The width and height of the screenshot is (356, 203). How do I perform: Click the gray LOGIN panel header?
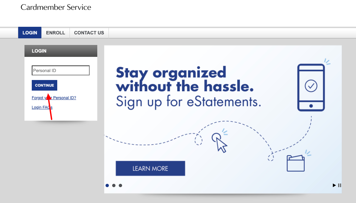[x=61, y=51]
